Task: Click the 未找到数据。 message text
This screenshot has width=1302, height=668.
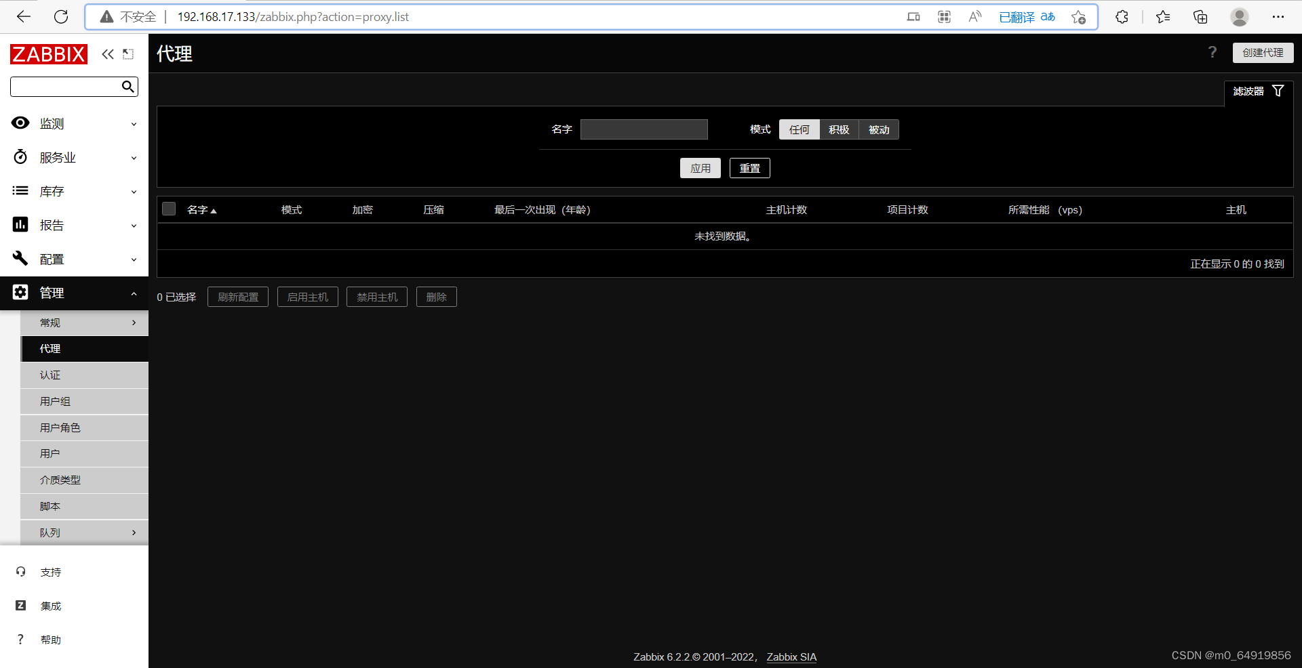Action: click(x=723, y=236)
